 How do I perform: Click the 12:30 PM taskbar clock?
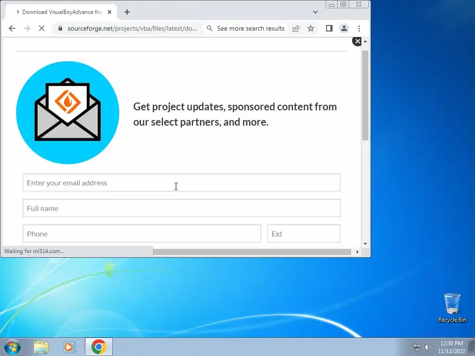[451, 347]
